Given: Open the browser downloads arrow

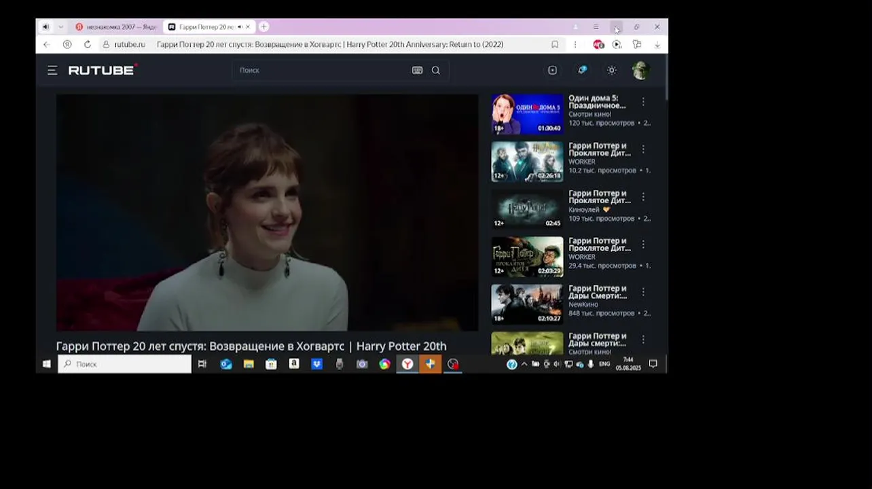Looking at the screenshot, I should pos(657,44).
